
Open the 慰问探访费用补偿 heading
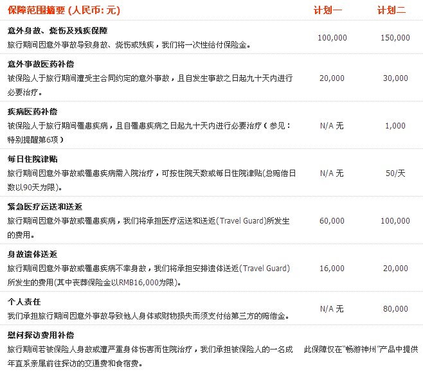[x=41, y=335]
